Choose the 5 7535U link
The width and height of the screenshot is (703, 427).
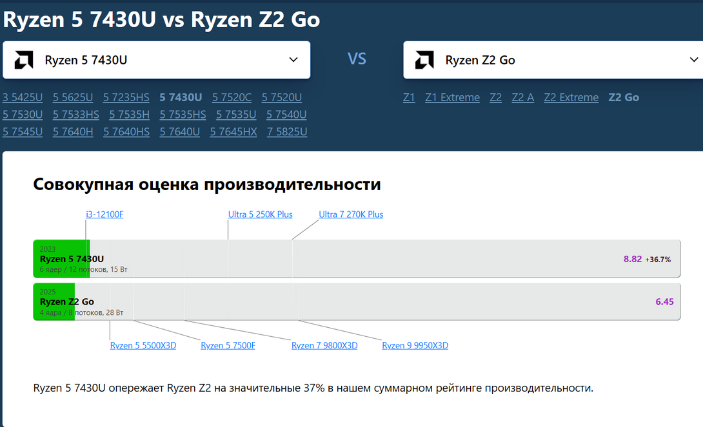236,115
